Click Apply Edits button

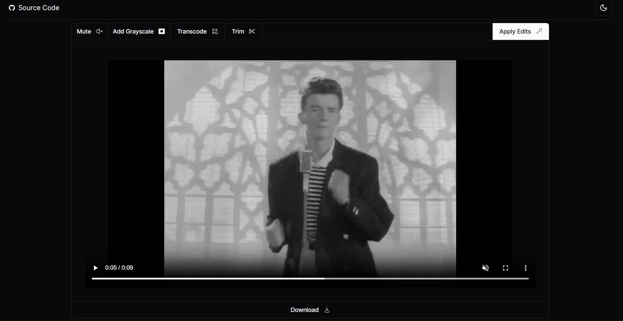520,31
